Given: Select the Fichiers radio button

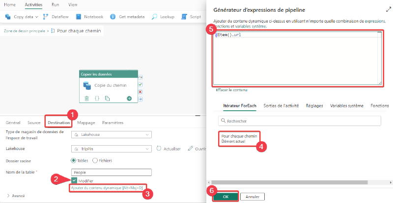Looking at the screenshot, I should coord(95,161).
